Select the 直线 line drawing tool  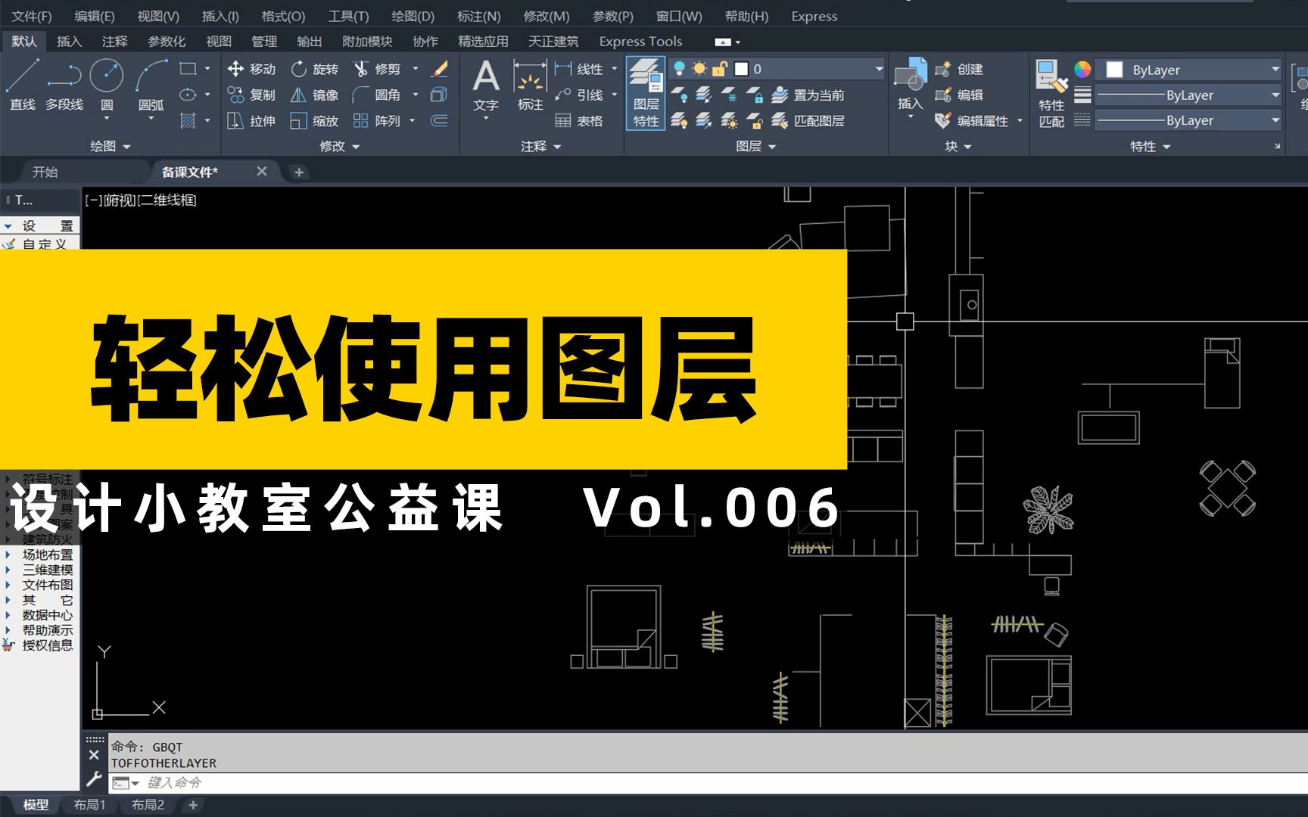click(23, 85)
